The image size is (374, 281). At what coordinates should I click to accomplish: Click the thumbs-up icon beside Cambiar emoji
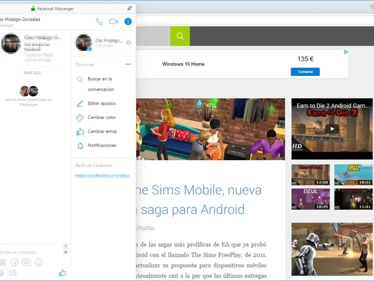point(80,132)
